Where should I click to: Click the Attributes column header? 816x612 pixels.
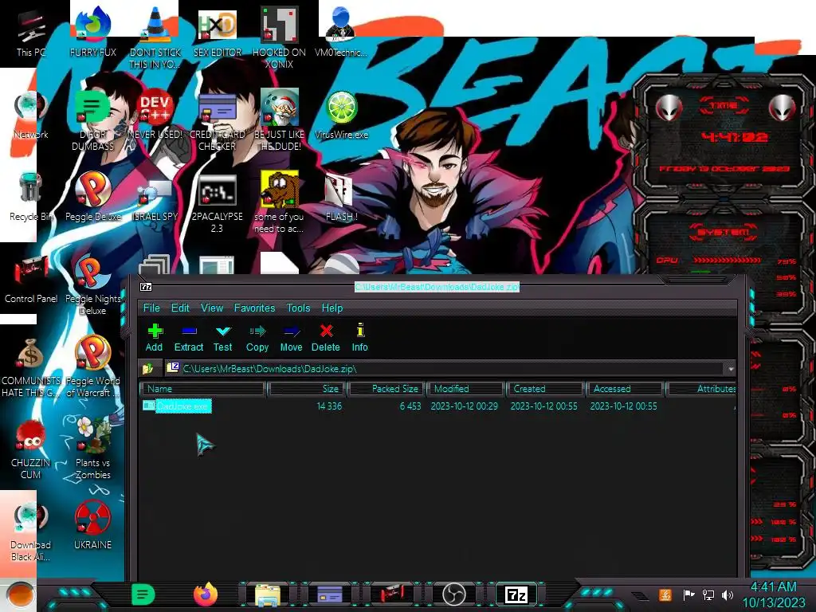pyautogui.click(x=701, y=389)
